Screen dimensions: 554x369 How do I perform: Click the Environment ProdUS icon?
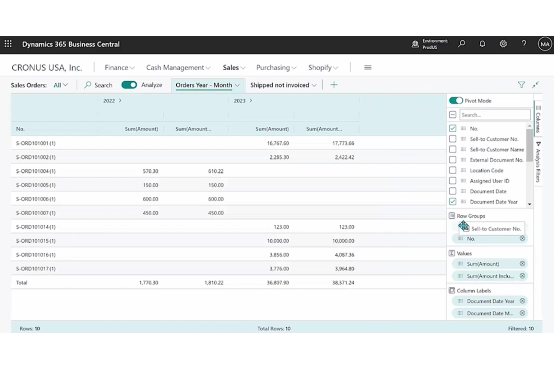[x=415, y=44]
